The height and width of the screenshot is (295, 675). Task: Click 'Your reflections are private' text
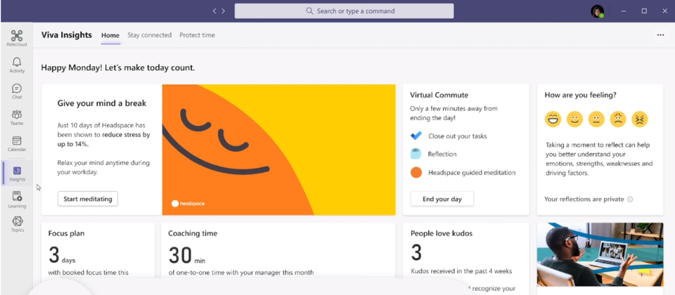584,199
